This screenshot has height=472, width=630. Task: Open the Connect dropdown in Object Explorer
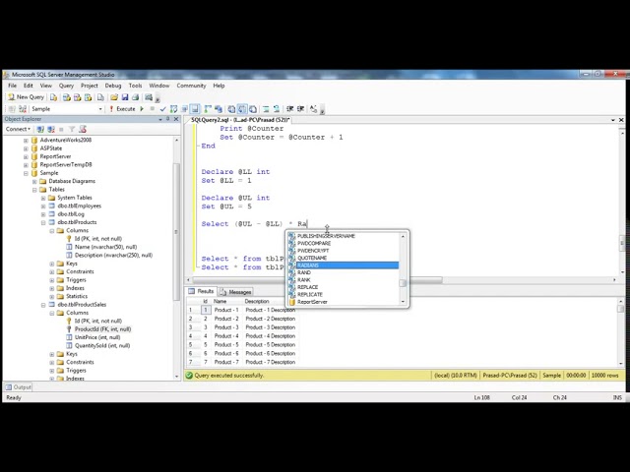(18, 129)
